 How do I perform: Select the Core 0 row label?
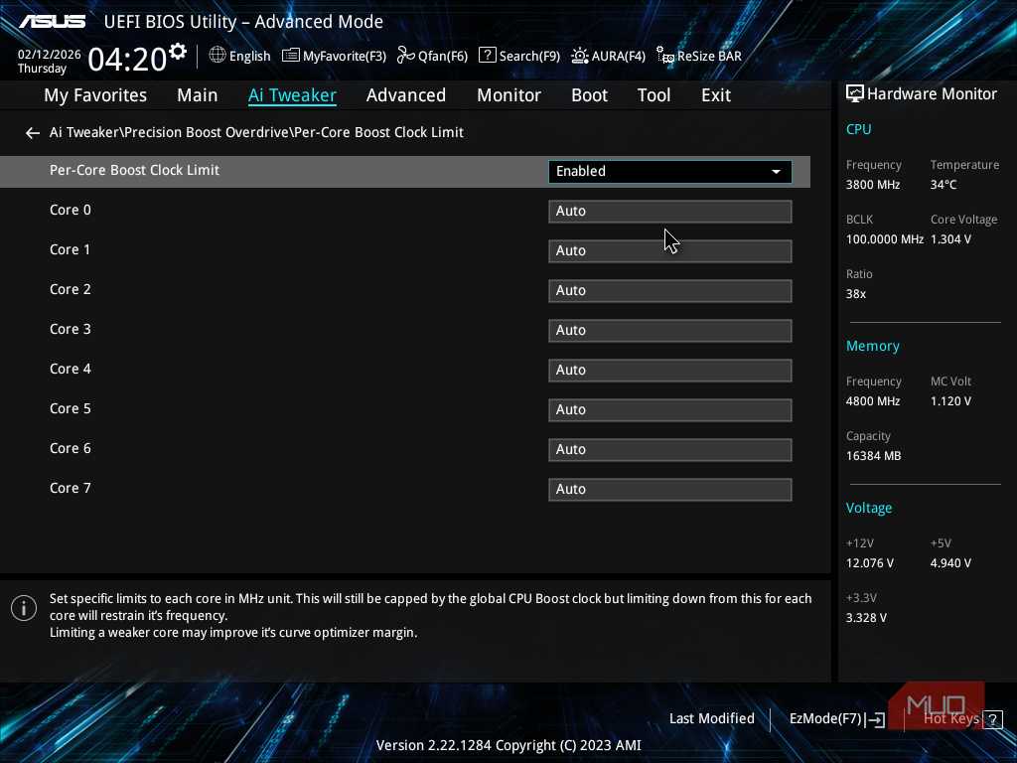pos(71,211)
